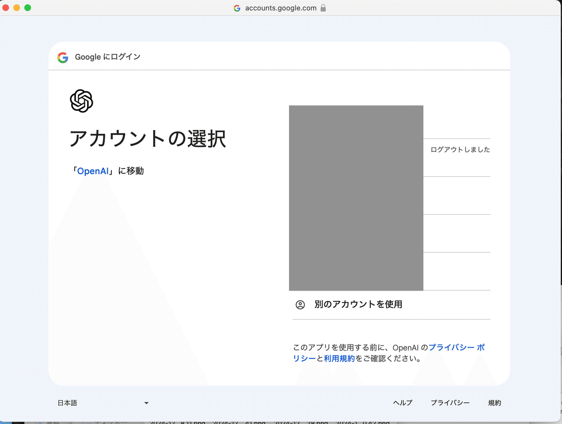Choose 別のアカウントを使用
The width and height of the screenshot is (562, 424).
(391, 305)
